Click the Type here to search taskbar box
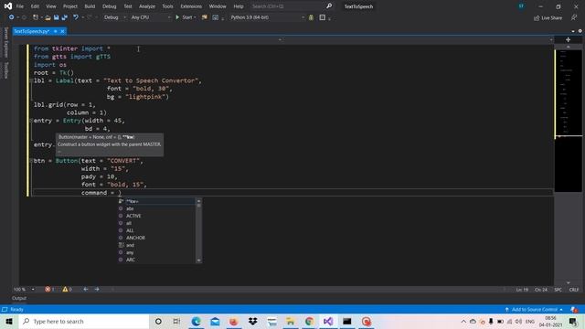 point(84,321)
